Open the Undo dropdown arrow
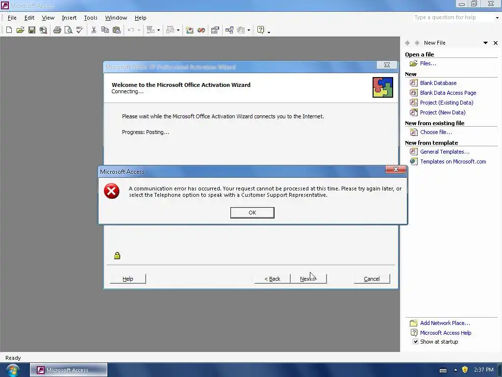502x377 pixels. pos(139,30)
